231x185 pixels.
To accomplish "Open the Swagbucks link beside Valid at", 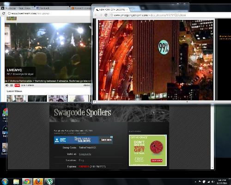I will (85, 154).
